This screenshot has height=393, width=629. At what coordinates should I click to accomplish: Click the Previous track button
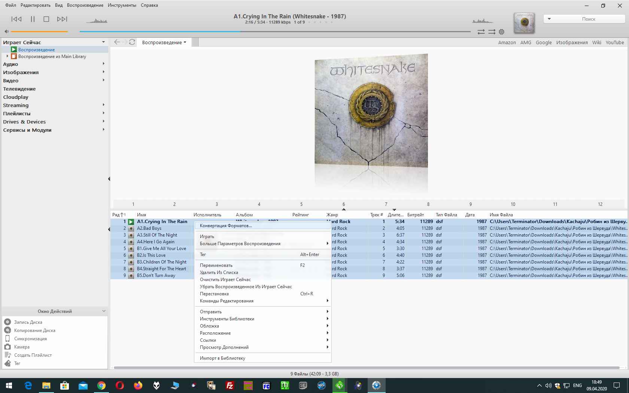pos(16,19)
